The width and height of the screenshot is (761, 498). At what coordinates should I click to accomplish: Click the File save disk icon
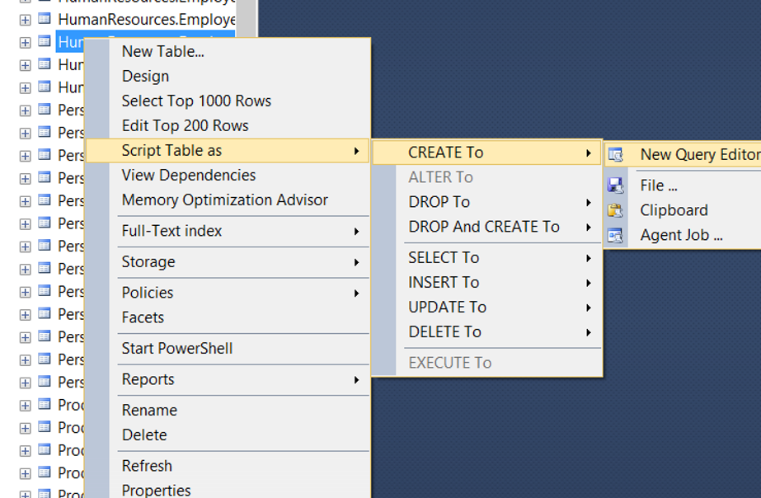(615, 186)
